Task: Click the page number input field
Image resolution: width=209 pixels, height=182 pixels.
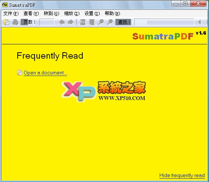Action: click(47, 22)
